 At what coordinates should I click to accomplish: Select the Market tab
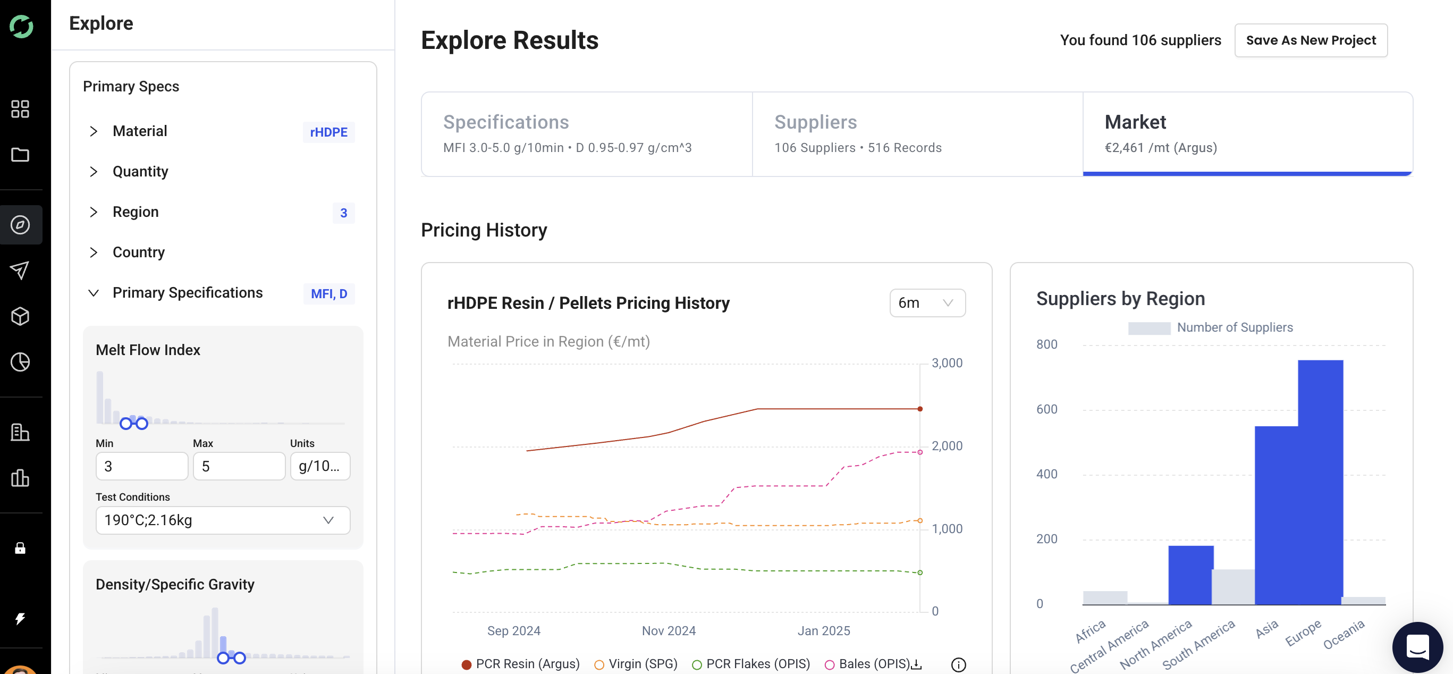[x=1248, y=133]
